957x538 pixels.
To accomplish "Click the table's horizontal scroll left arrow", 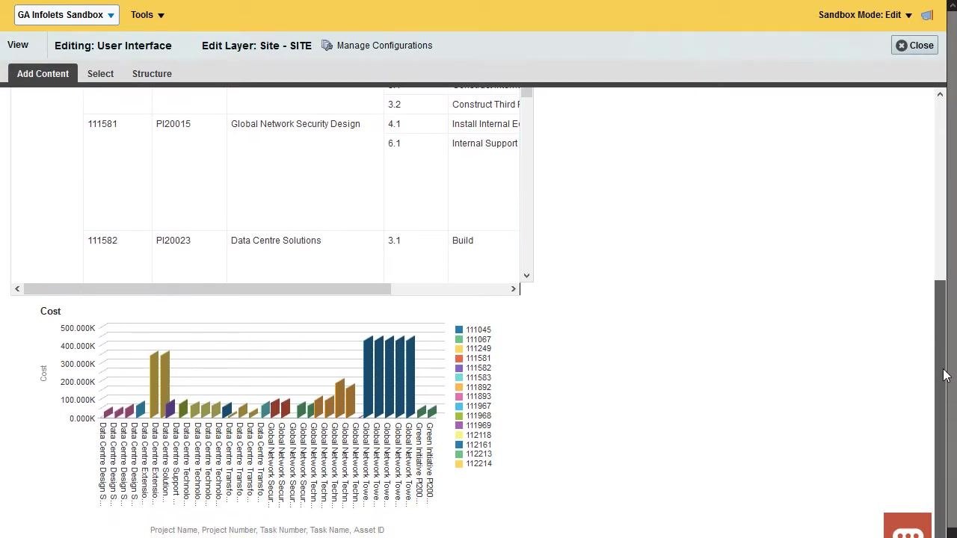I will coord(17,288).
